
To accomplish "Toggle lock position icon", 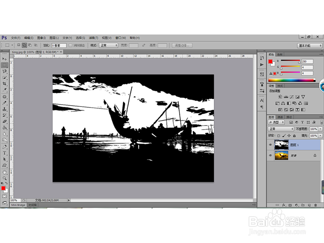I will coord(289,136).
